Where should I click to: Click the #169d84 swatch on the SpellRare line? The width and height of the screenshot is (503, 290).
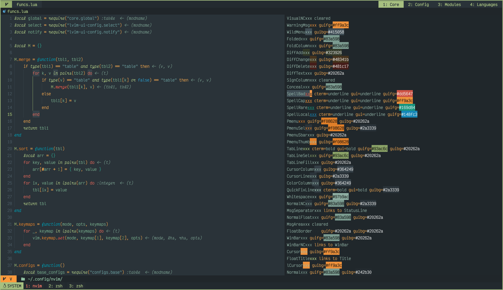(407, 108)
